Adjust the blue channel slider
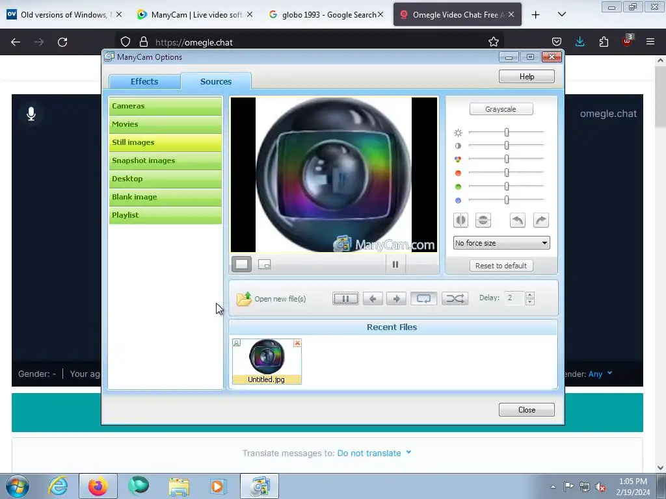 (x=506, y=200)
